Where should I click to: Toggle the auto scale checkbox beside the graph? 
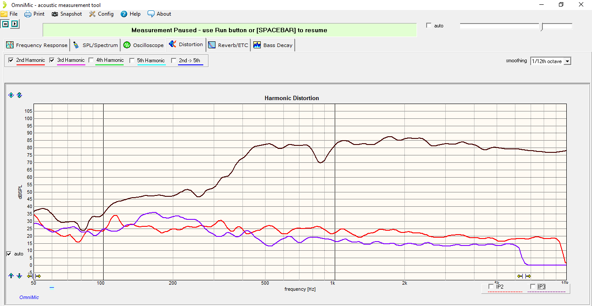point(9,254)
